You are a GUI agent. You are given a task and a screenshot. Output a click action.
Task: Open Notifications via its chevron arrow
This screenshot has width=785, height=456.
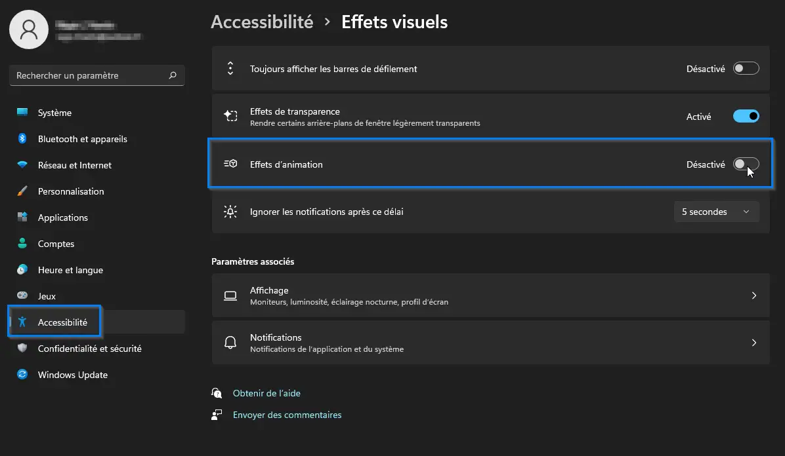point(754,343)
